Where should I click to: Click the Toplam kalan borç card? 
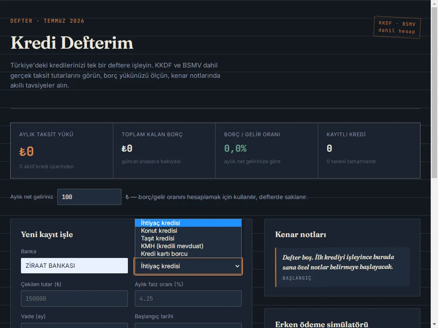[x=164, y=151]
